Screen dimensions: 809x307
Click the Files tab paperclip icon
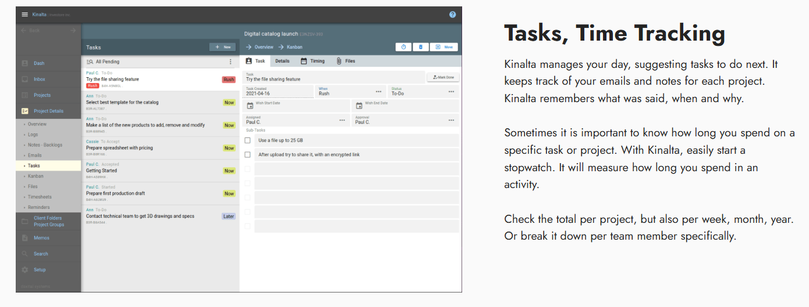[x=339, y=61]
